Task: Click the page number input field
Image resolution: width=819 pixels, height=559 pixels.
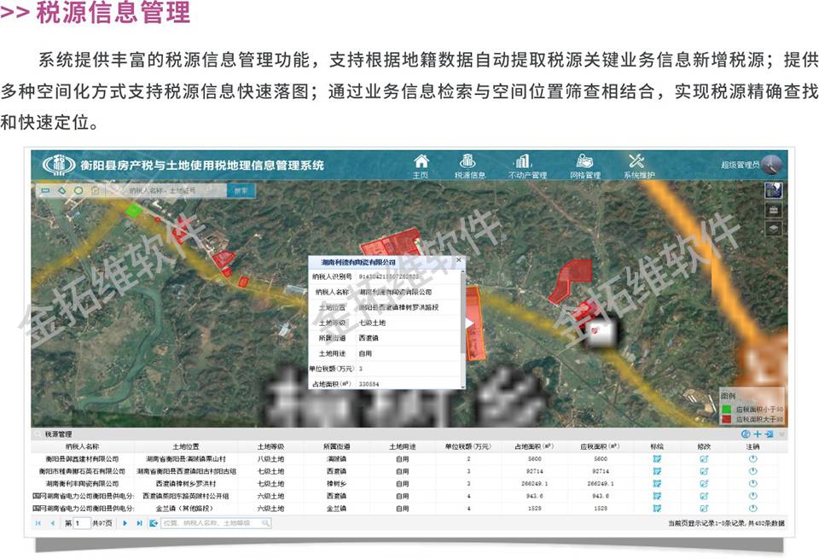Action: click(82, 523)
